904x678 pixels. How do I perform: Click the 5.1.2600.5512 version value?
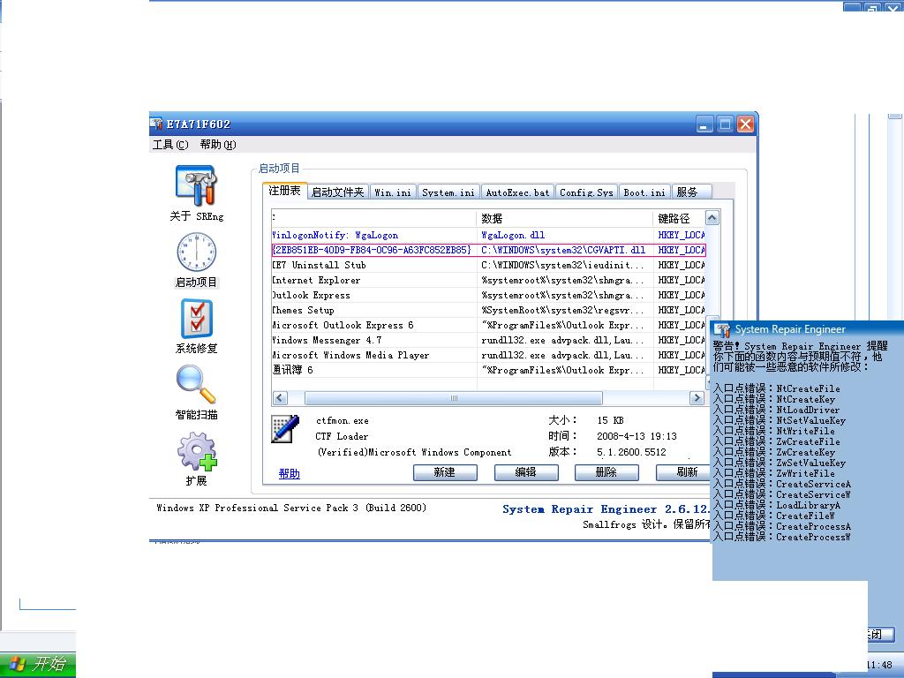[x=631, y=452]
